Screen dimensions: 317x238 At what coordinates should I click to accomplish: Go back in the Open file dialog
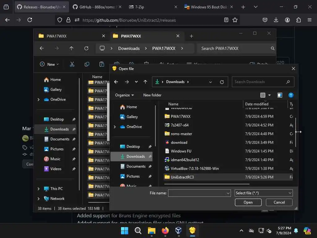click(116, 82)
